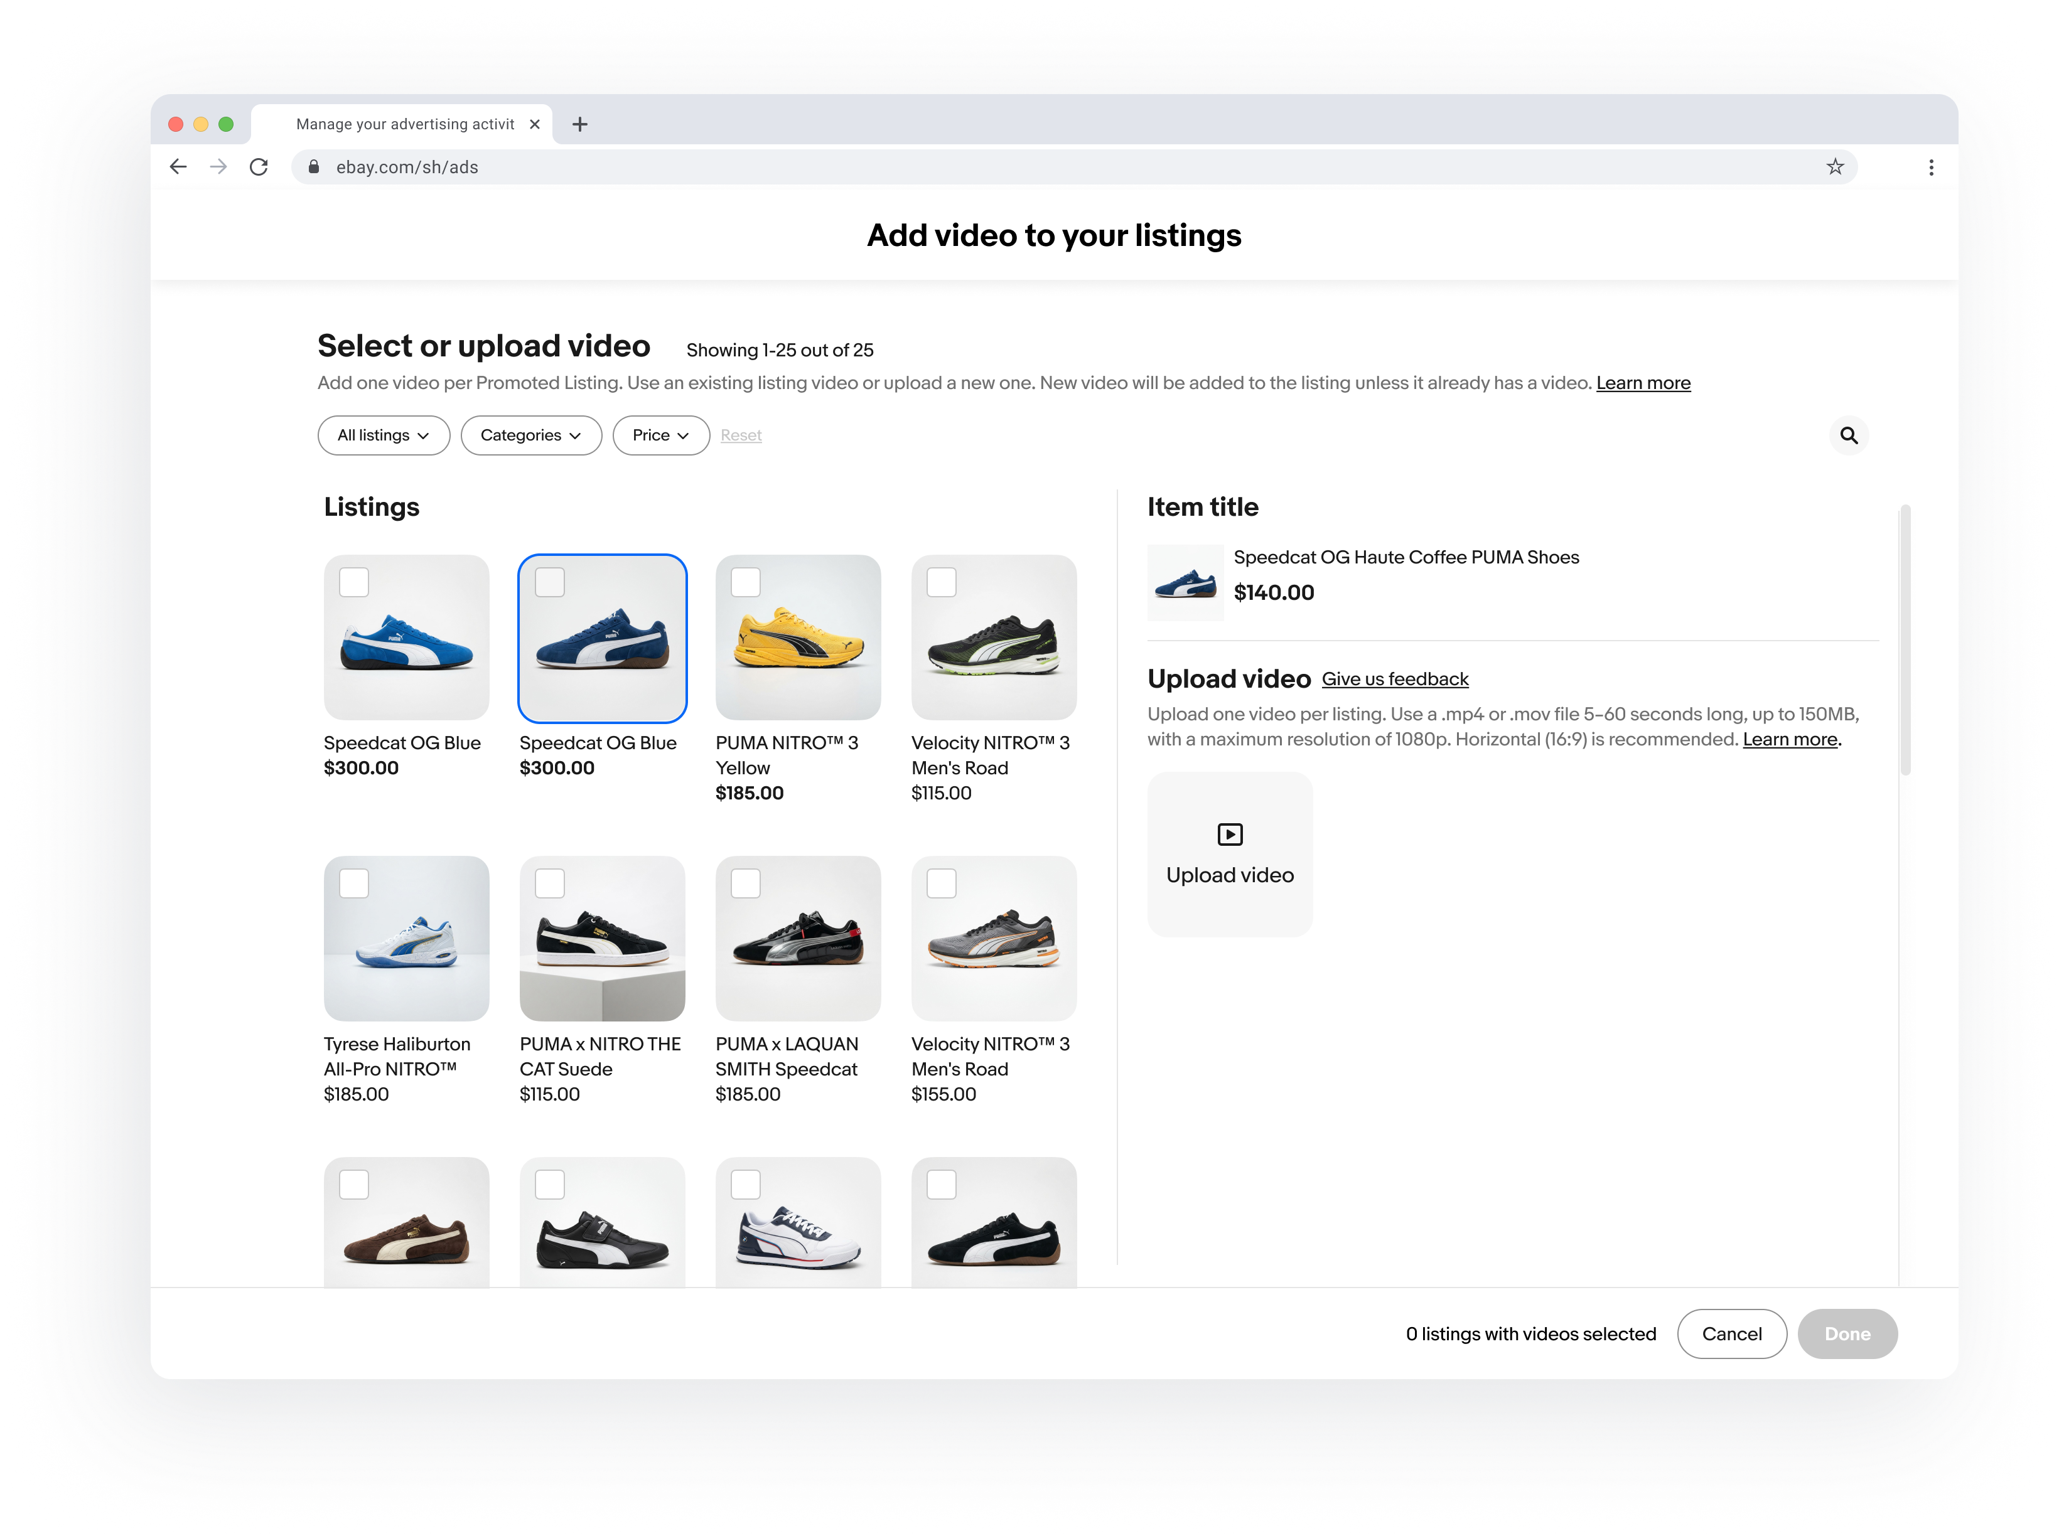Click the Reset filters link
The height and width of the screenshot is (1536, 2059).
coord(741,435)
